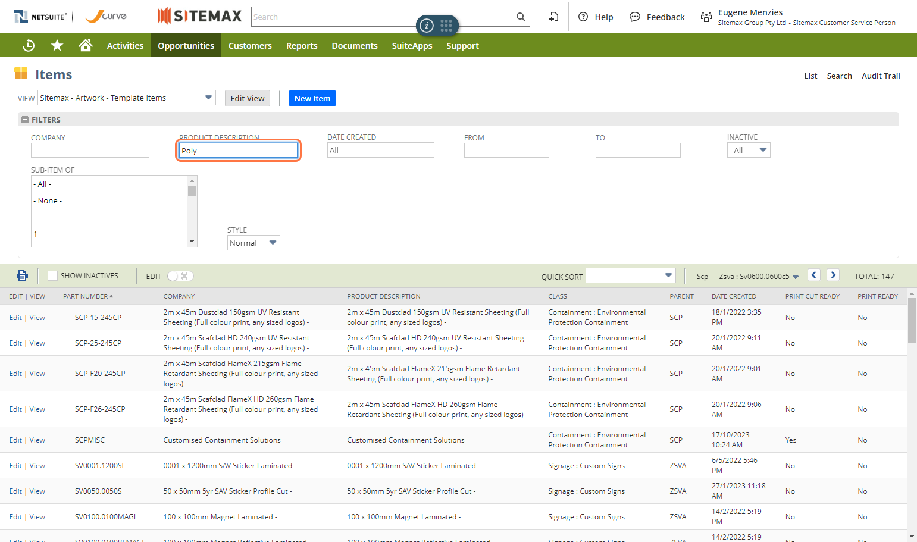Image resolution: width=917 pixels, height=542 pixels.
Task: Click the Product Description filter field
Action: click(238, 151)
